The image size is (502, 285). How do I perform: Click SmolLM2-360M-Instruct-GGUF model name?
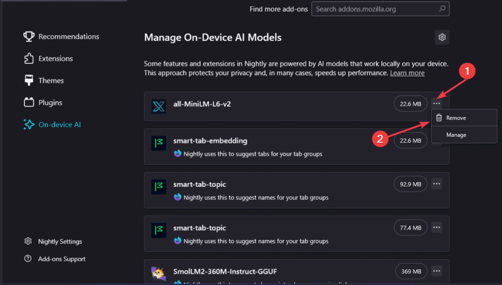pyautogui.click(x=225, y=272)
